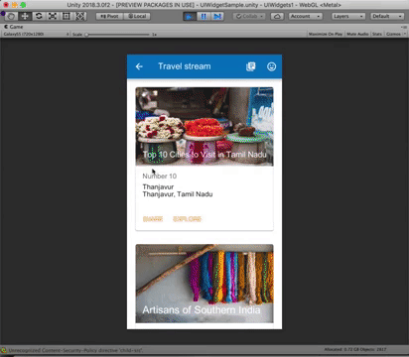
Task: Toggle Maximize On Play
Action: [x=326, y=34]
